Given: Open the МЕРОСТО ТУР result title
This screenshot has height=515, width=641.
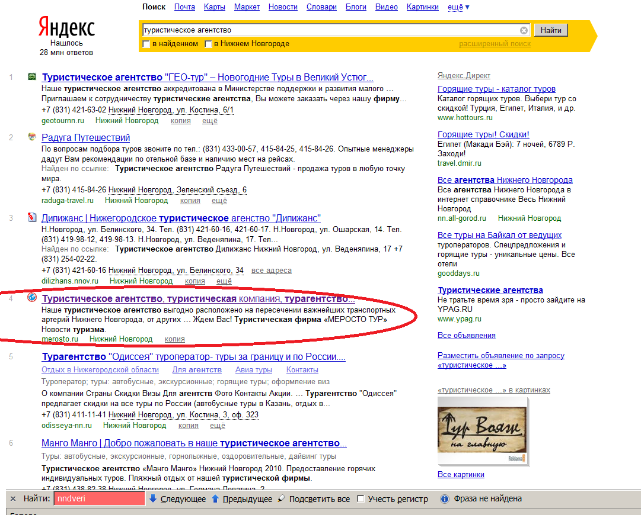Looking at the screenshot, I should click(x=198, y=299).
